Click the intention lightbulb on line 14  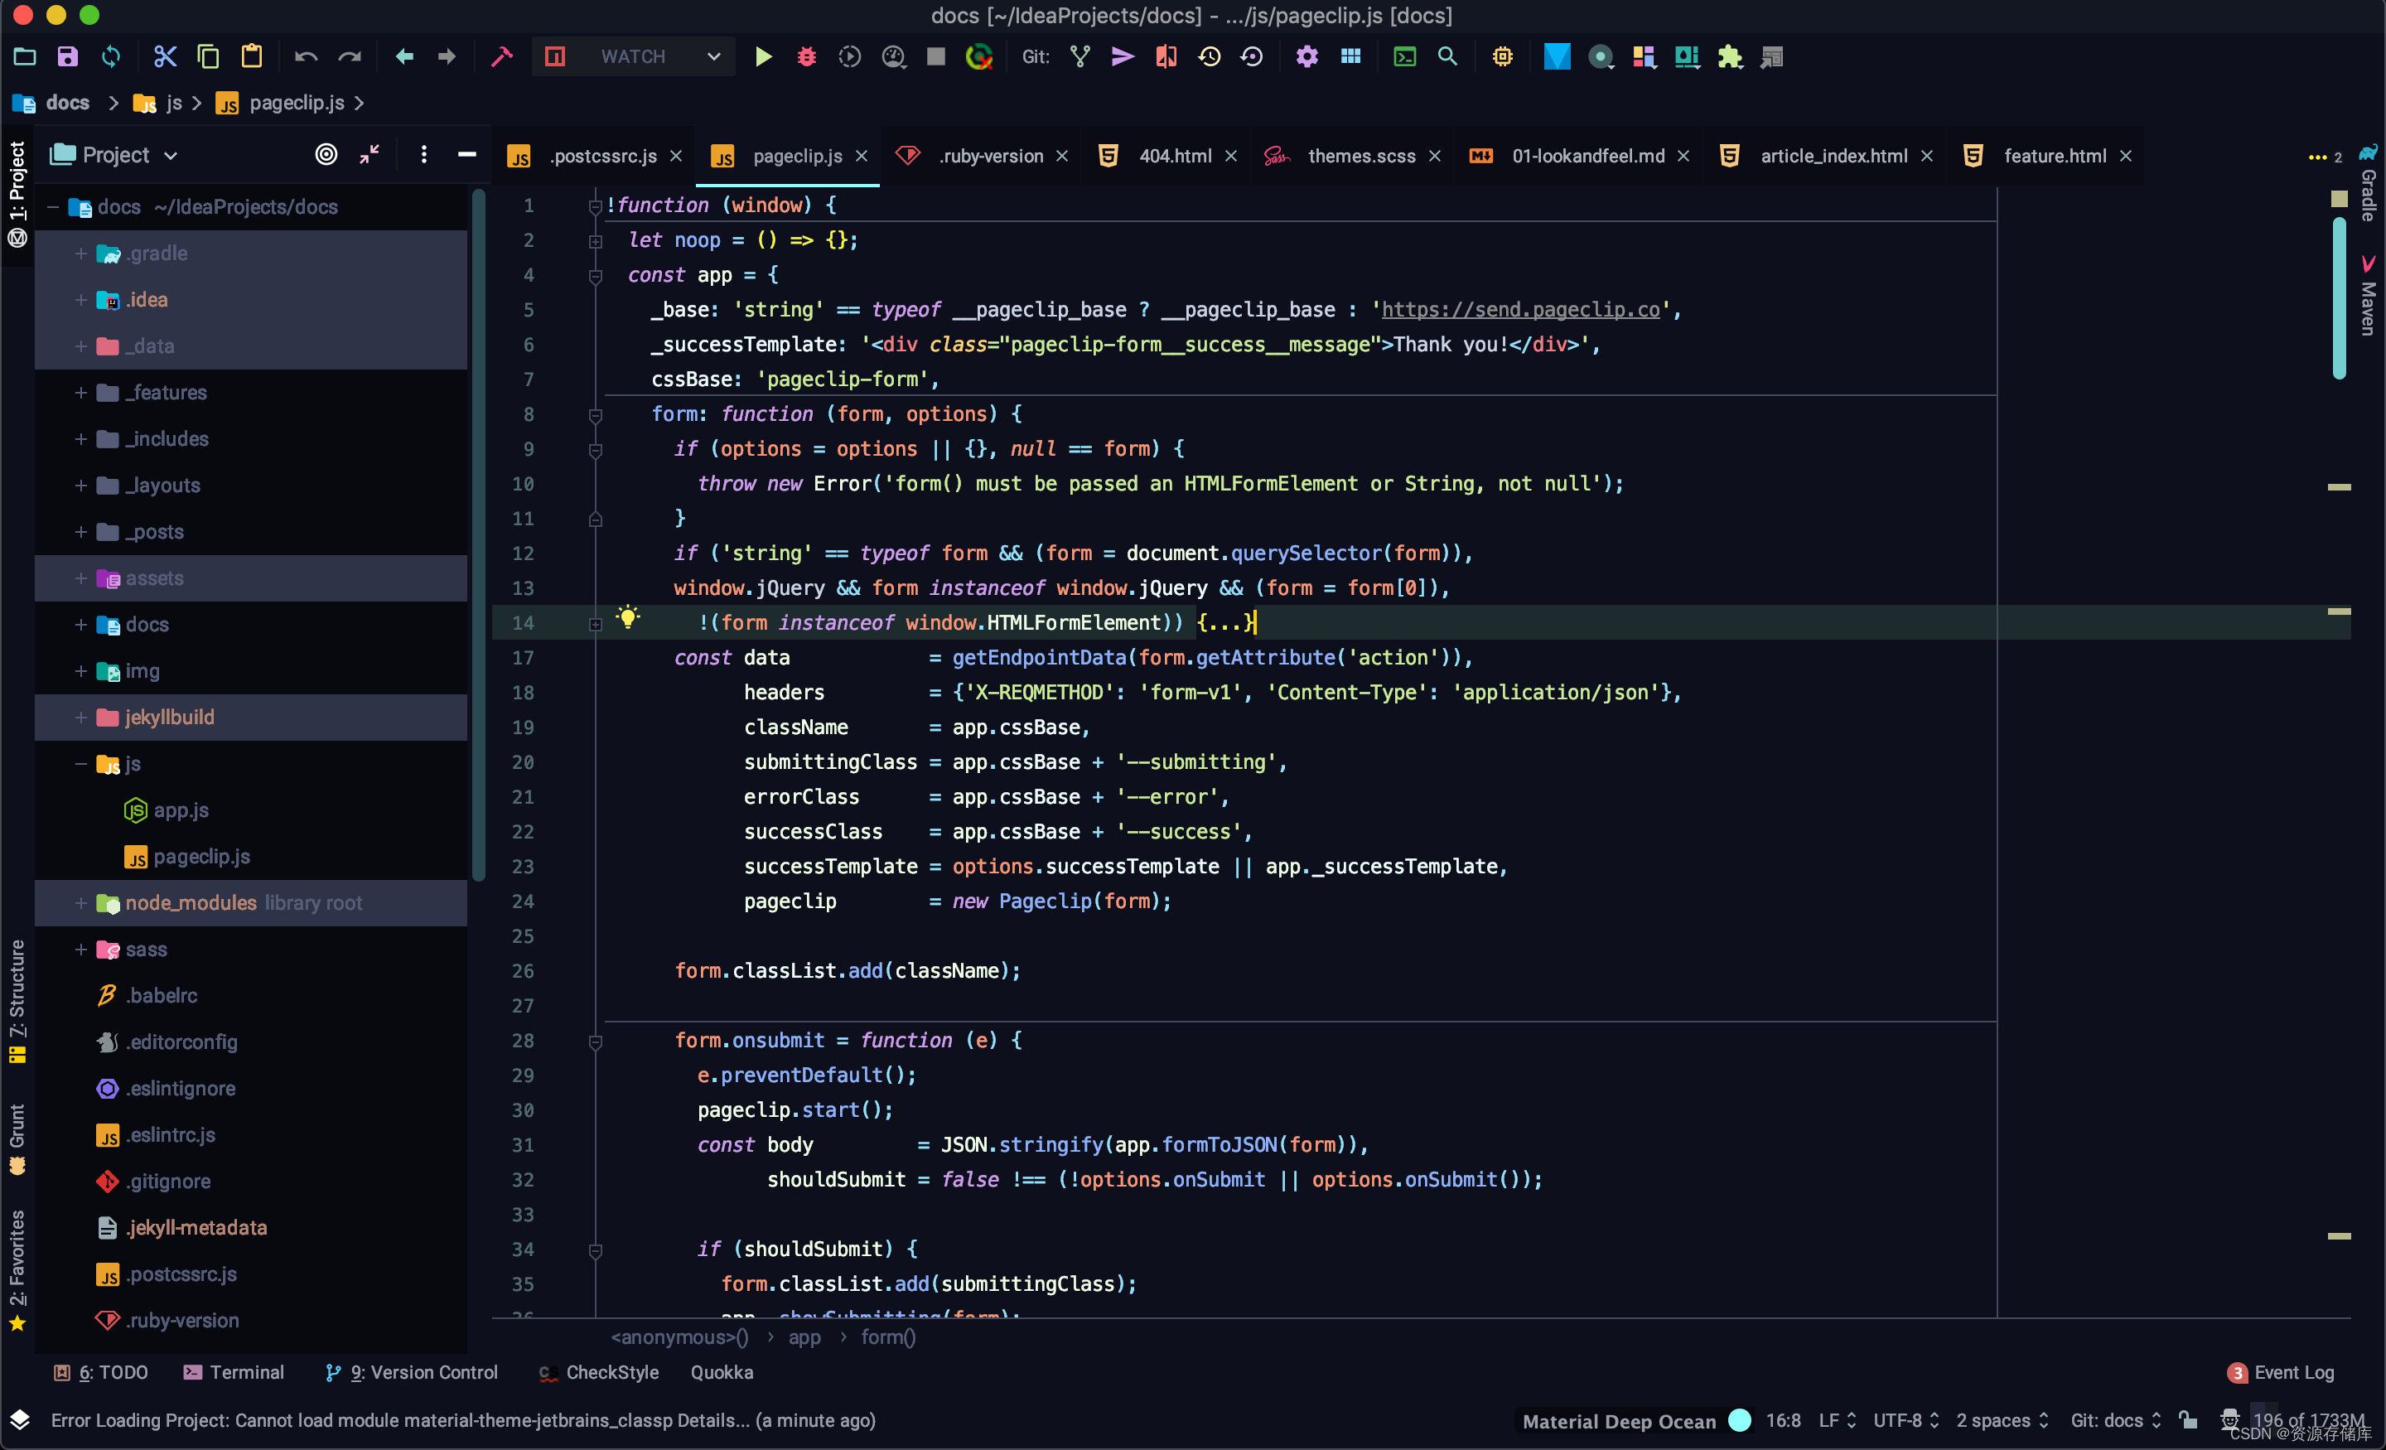[627, 618]
